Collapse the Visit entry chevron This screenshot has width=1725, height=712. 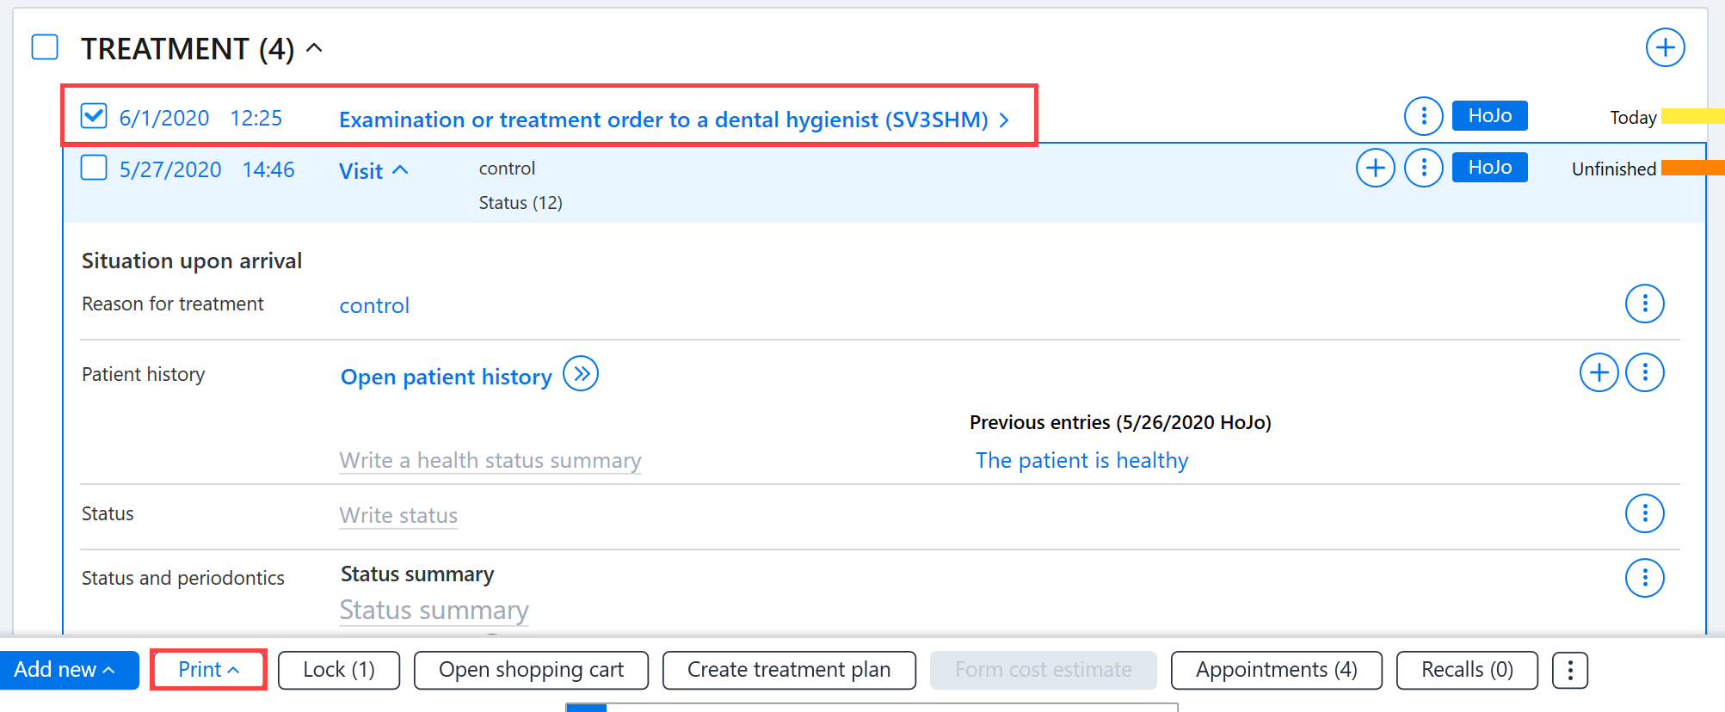(400, 170)
